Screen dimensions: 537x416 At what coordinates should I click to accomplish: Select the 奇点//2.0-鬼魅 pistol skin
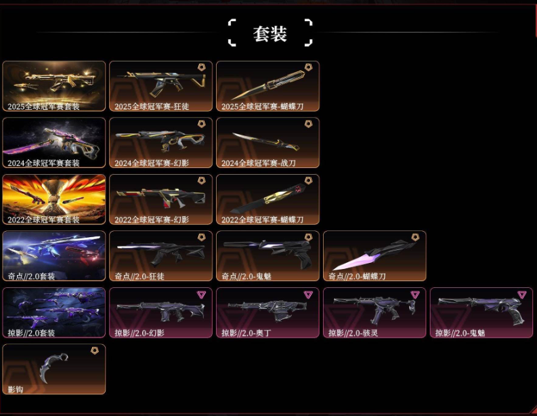click(267, 256)
